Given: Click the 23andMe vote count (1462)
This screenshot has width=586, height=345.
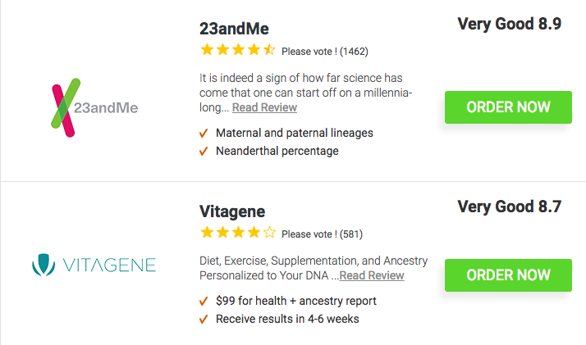Looking at the screenshot, I should (x=354, y=52).
